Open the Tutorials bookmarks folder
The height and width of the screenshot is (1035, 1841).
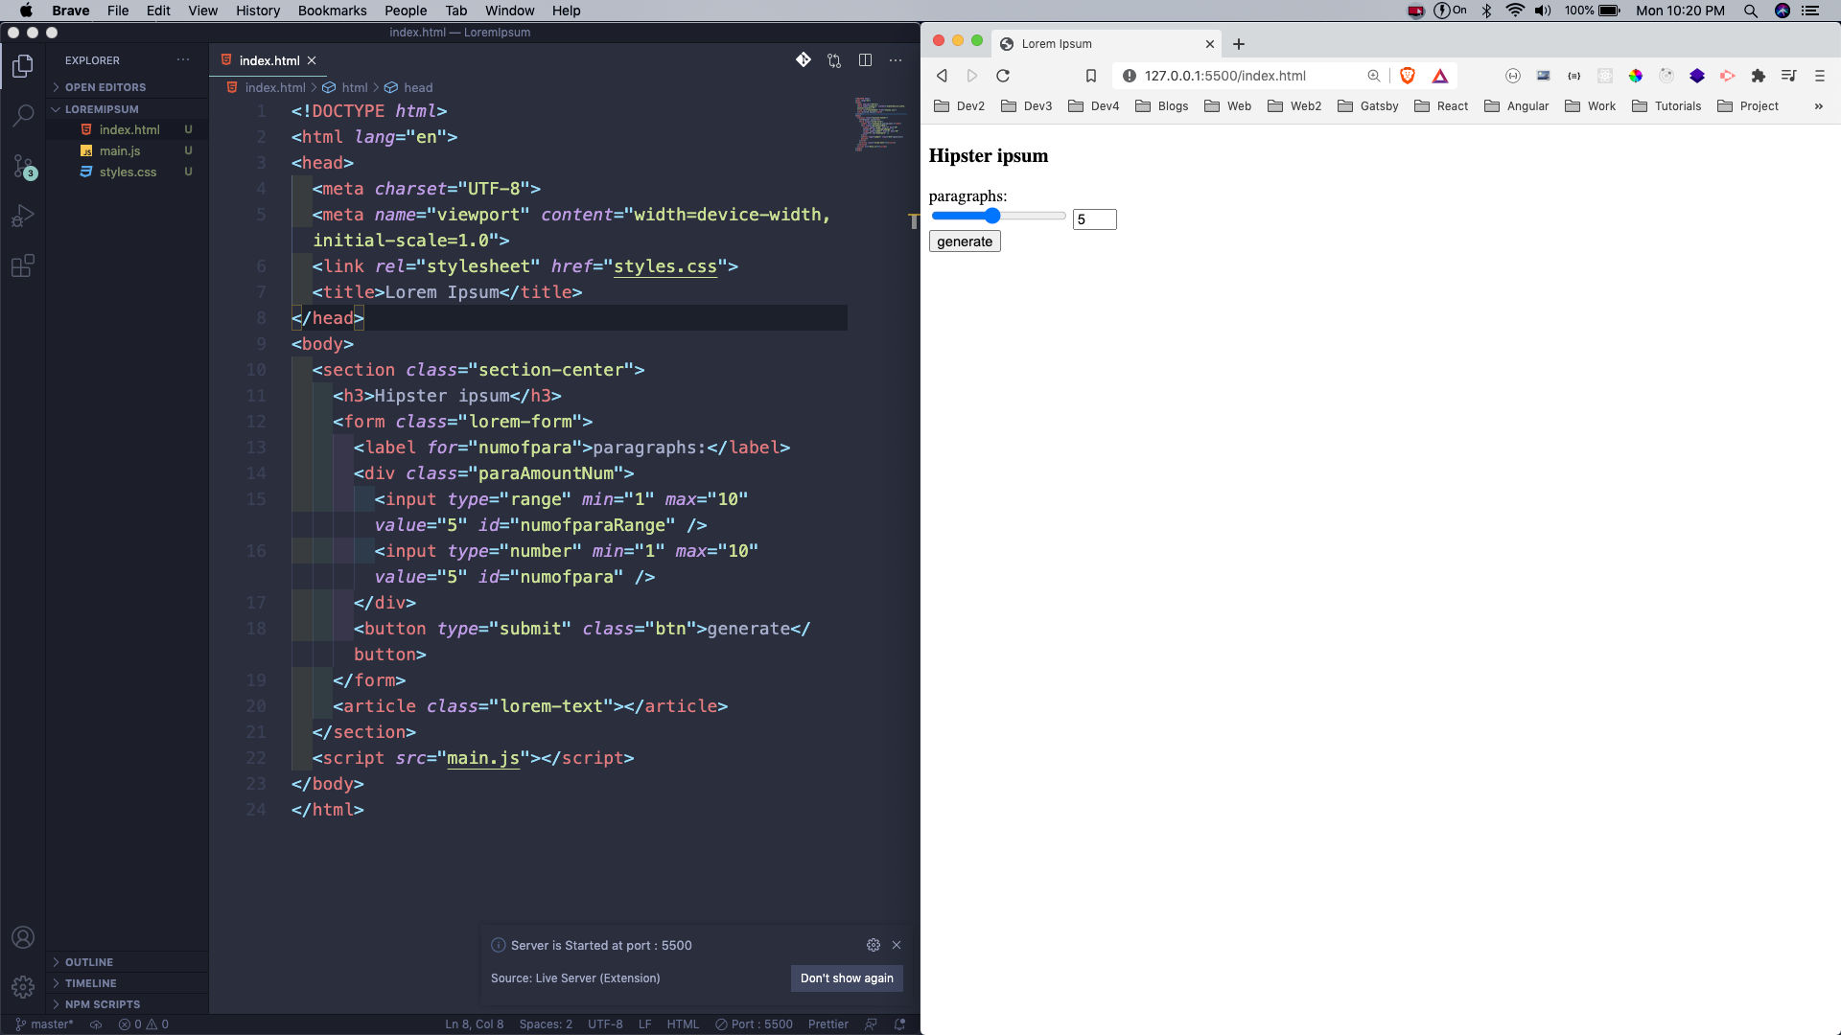1666,106
